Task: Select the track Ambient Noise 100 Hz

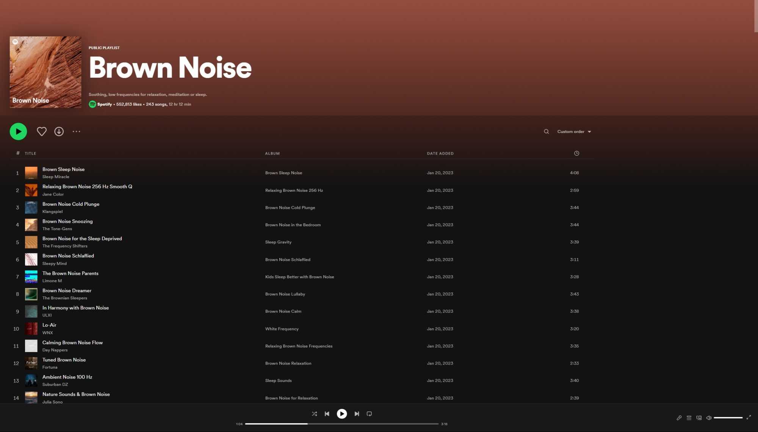Action: [x=67, y=377]
